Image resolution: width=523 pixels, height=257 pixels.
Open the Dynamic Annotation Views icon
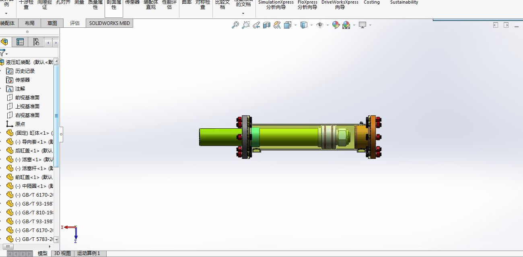click(x=277, y=25)
